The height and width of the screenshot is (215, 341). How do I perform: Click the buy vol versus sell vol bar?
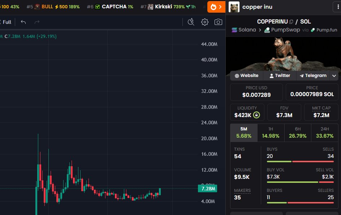(300, 182)
